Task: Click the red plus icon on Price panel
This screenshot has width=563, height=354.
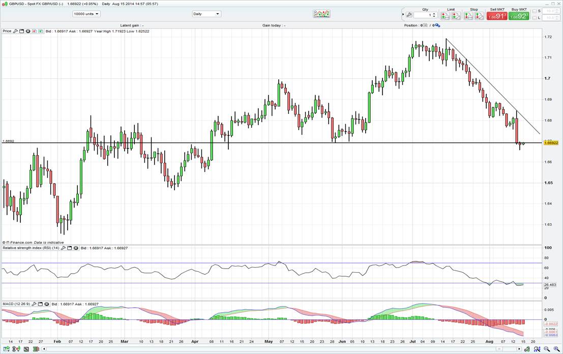Action: (34, 31)
